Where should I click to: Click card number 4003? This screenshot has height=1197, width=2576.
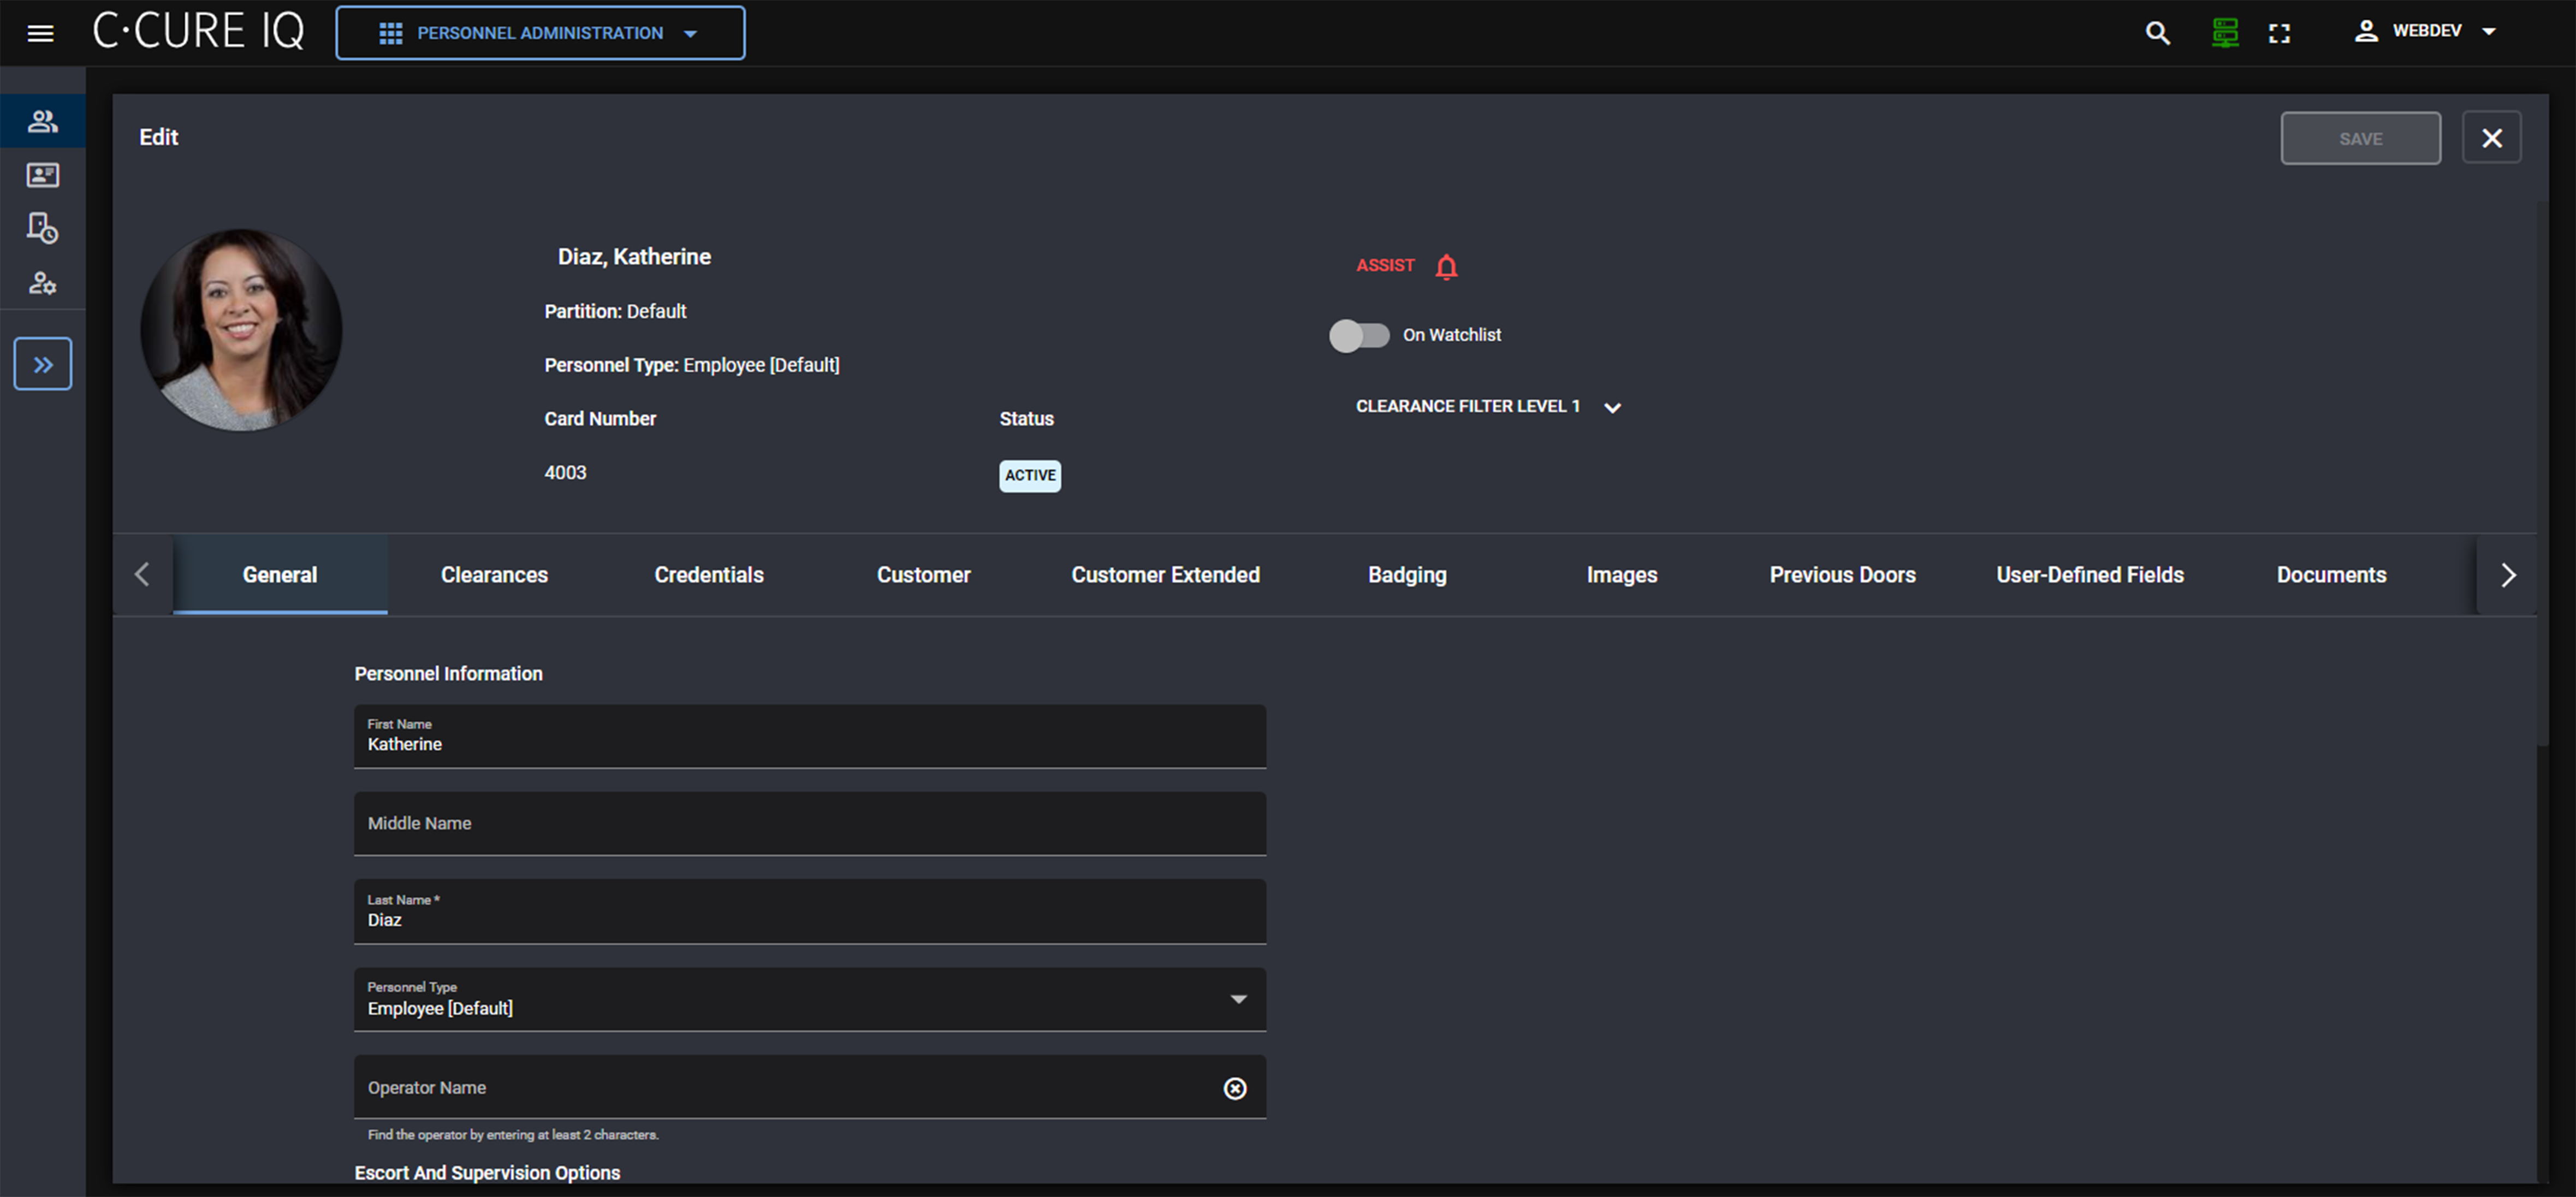click(x=565, y=472)
